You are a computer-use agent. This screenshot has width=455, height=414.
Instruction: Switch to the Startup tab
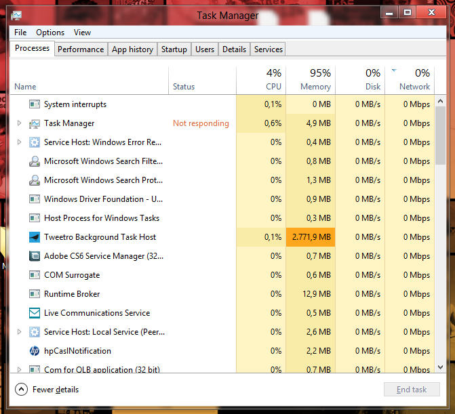coord(174,49)
